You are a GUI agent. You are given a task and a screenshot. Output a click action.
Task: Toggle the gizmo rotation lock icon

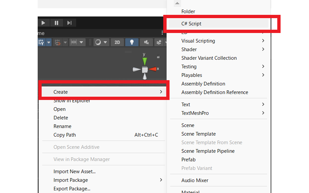click(158, 57)
